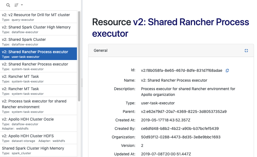Image resolution: width=257 pixels, height=157 pixels.
Task: Open v2: Shared Spark Cluster High Memory
Action: point(38,29)
